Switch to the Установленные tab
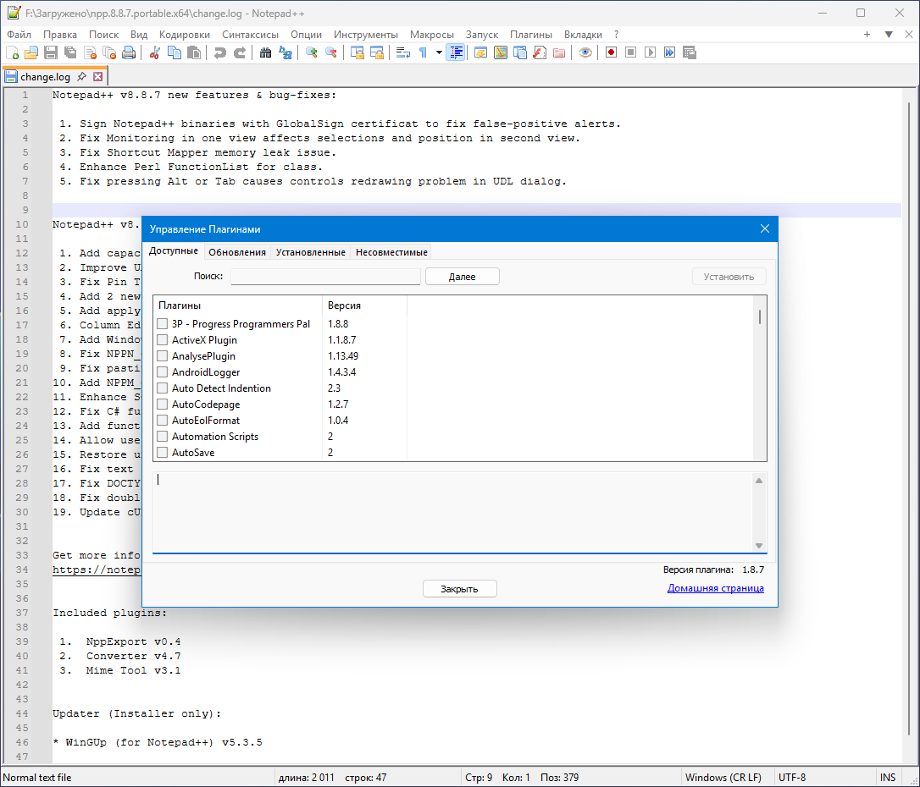920x787 pixels. [310, 252]
